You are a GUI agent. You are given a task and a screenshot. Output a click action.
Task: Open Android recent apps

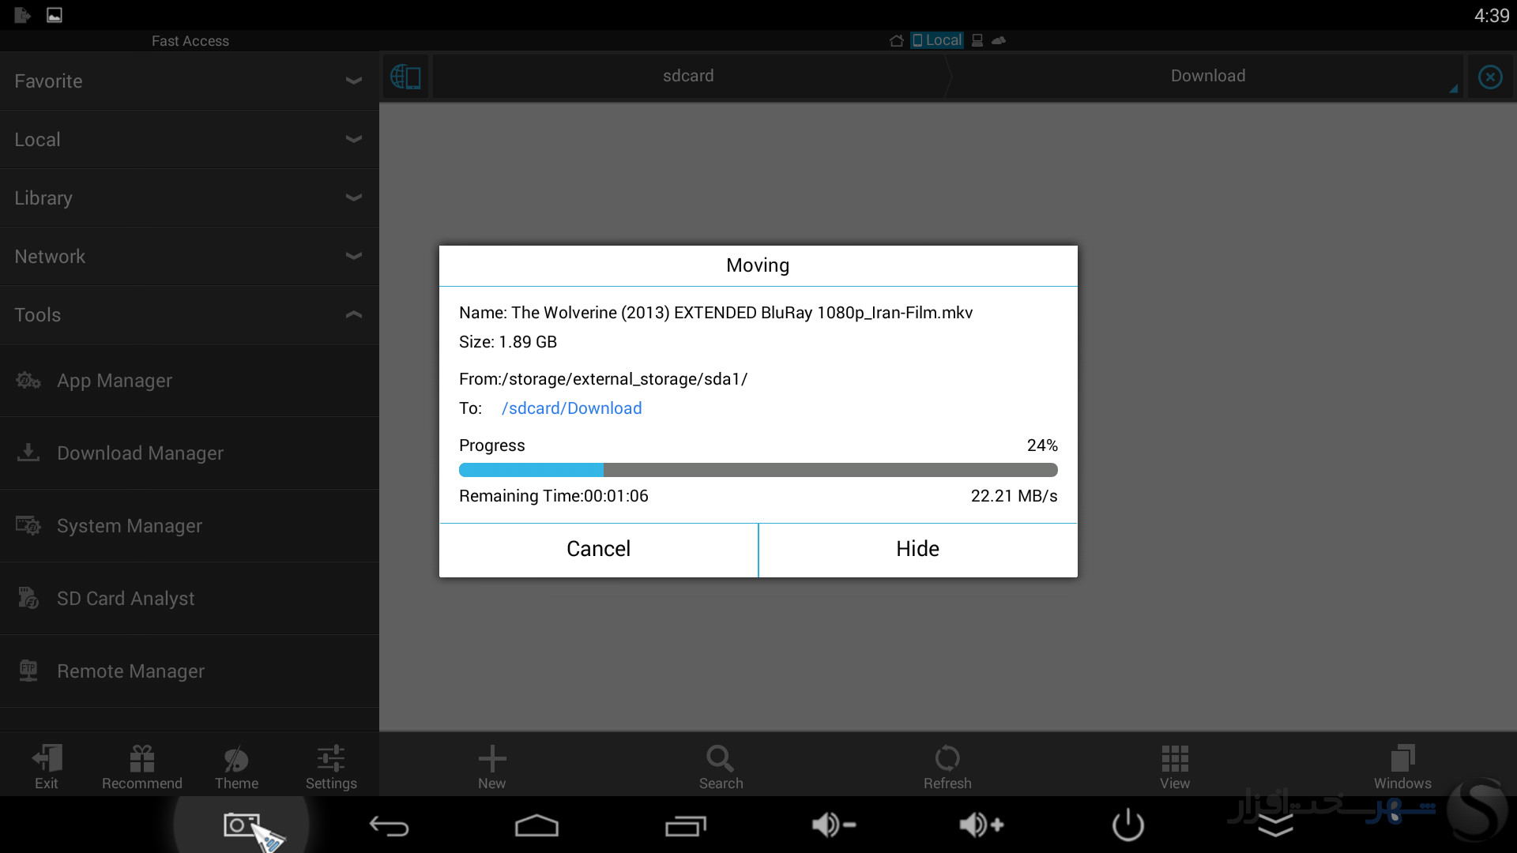click(685, 825)
